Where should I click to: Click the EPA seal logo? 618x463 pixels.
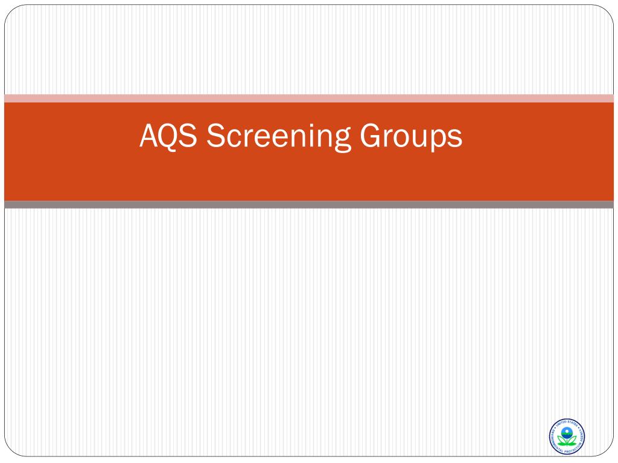click(x=567, y=436)
